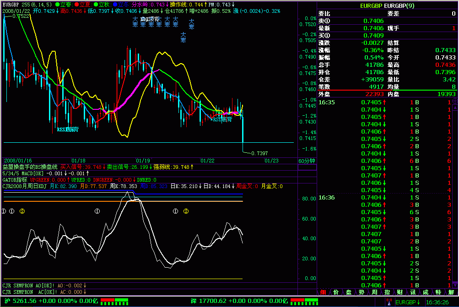Click the red-green bar beside 沪 index

(114, 302)
